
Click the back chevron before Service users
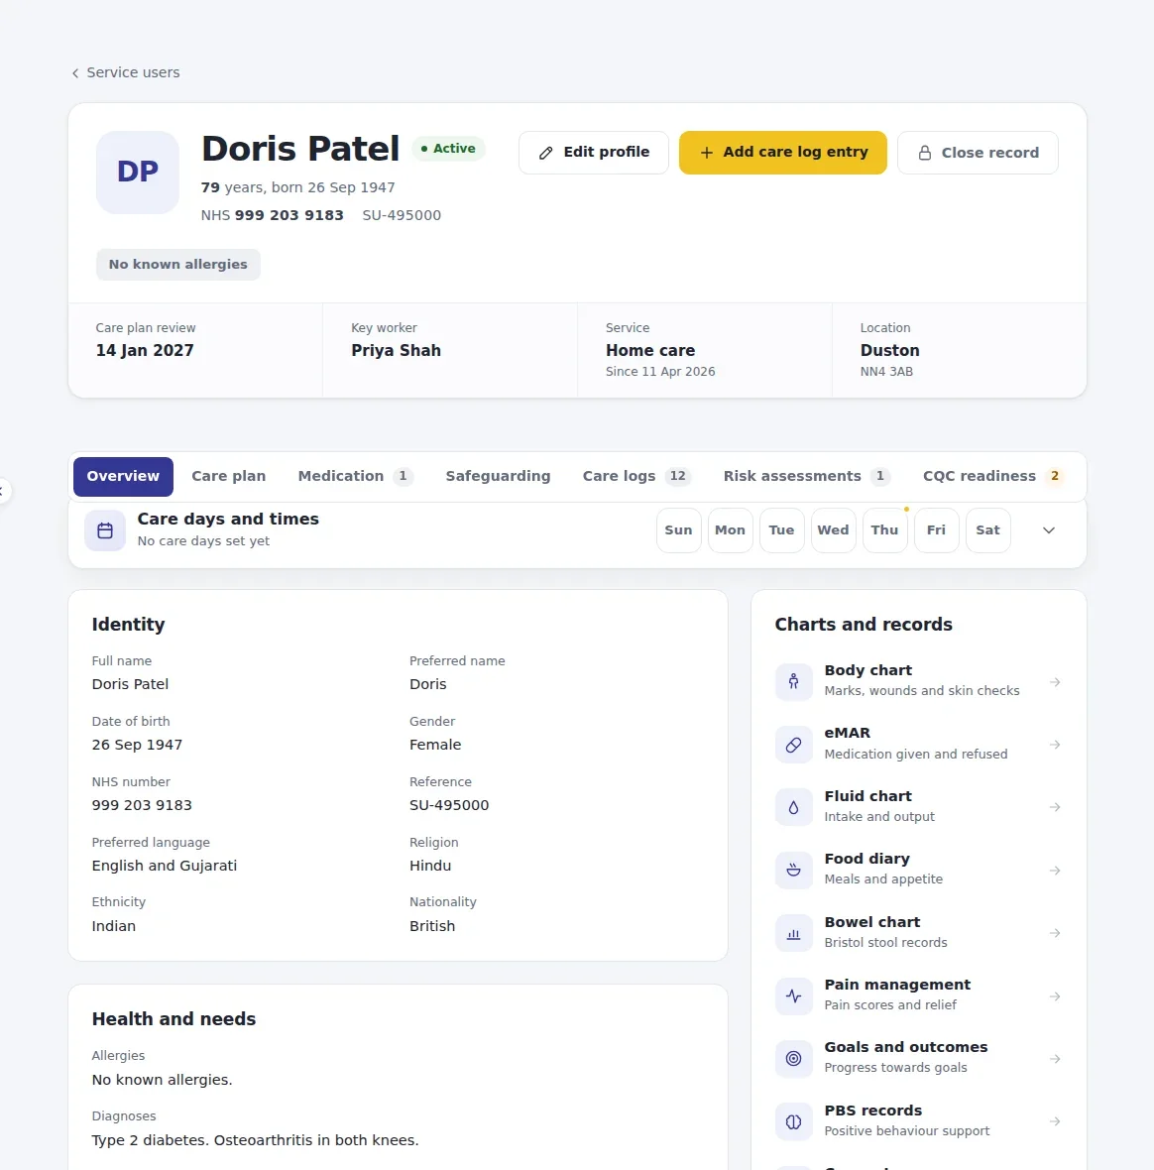pyautogui.click(x=75, y=73)
